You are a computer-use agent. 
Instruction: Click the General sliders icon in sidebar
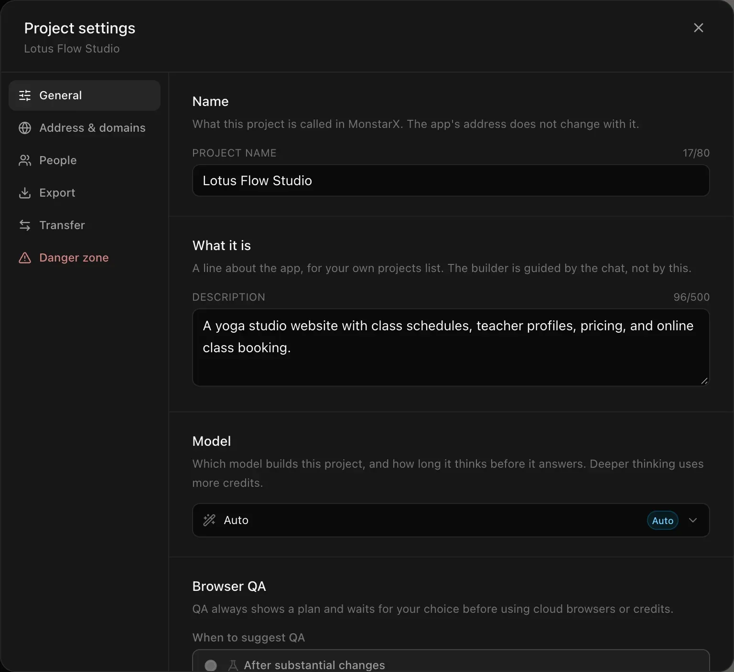(x=25, y=95)
